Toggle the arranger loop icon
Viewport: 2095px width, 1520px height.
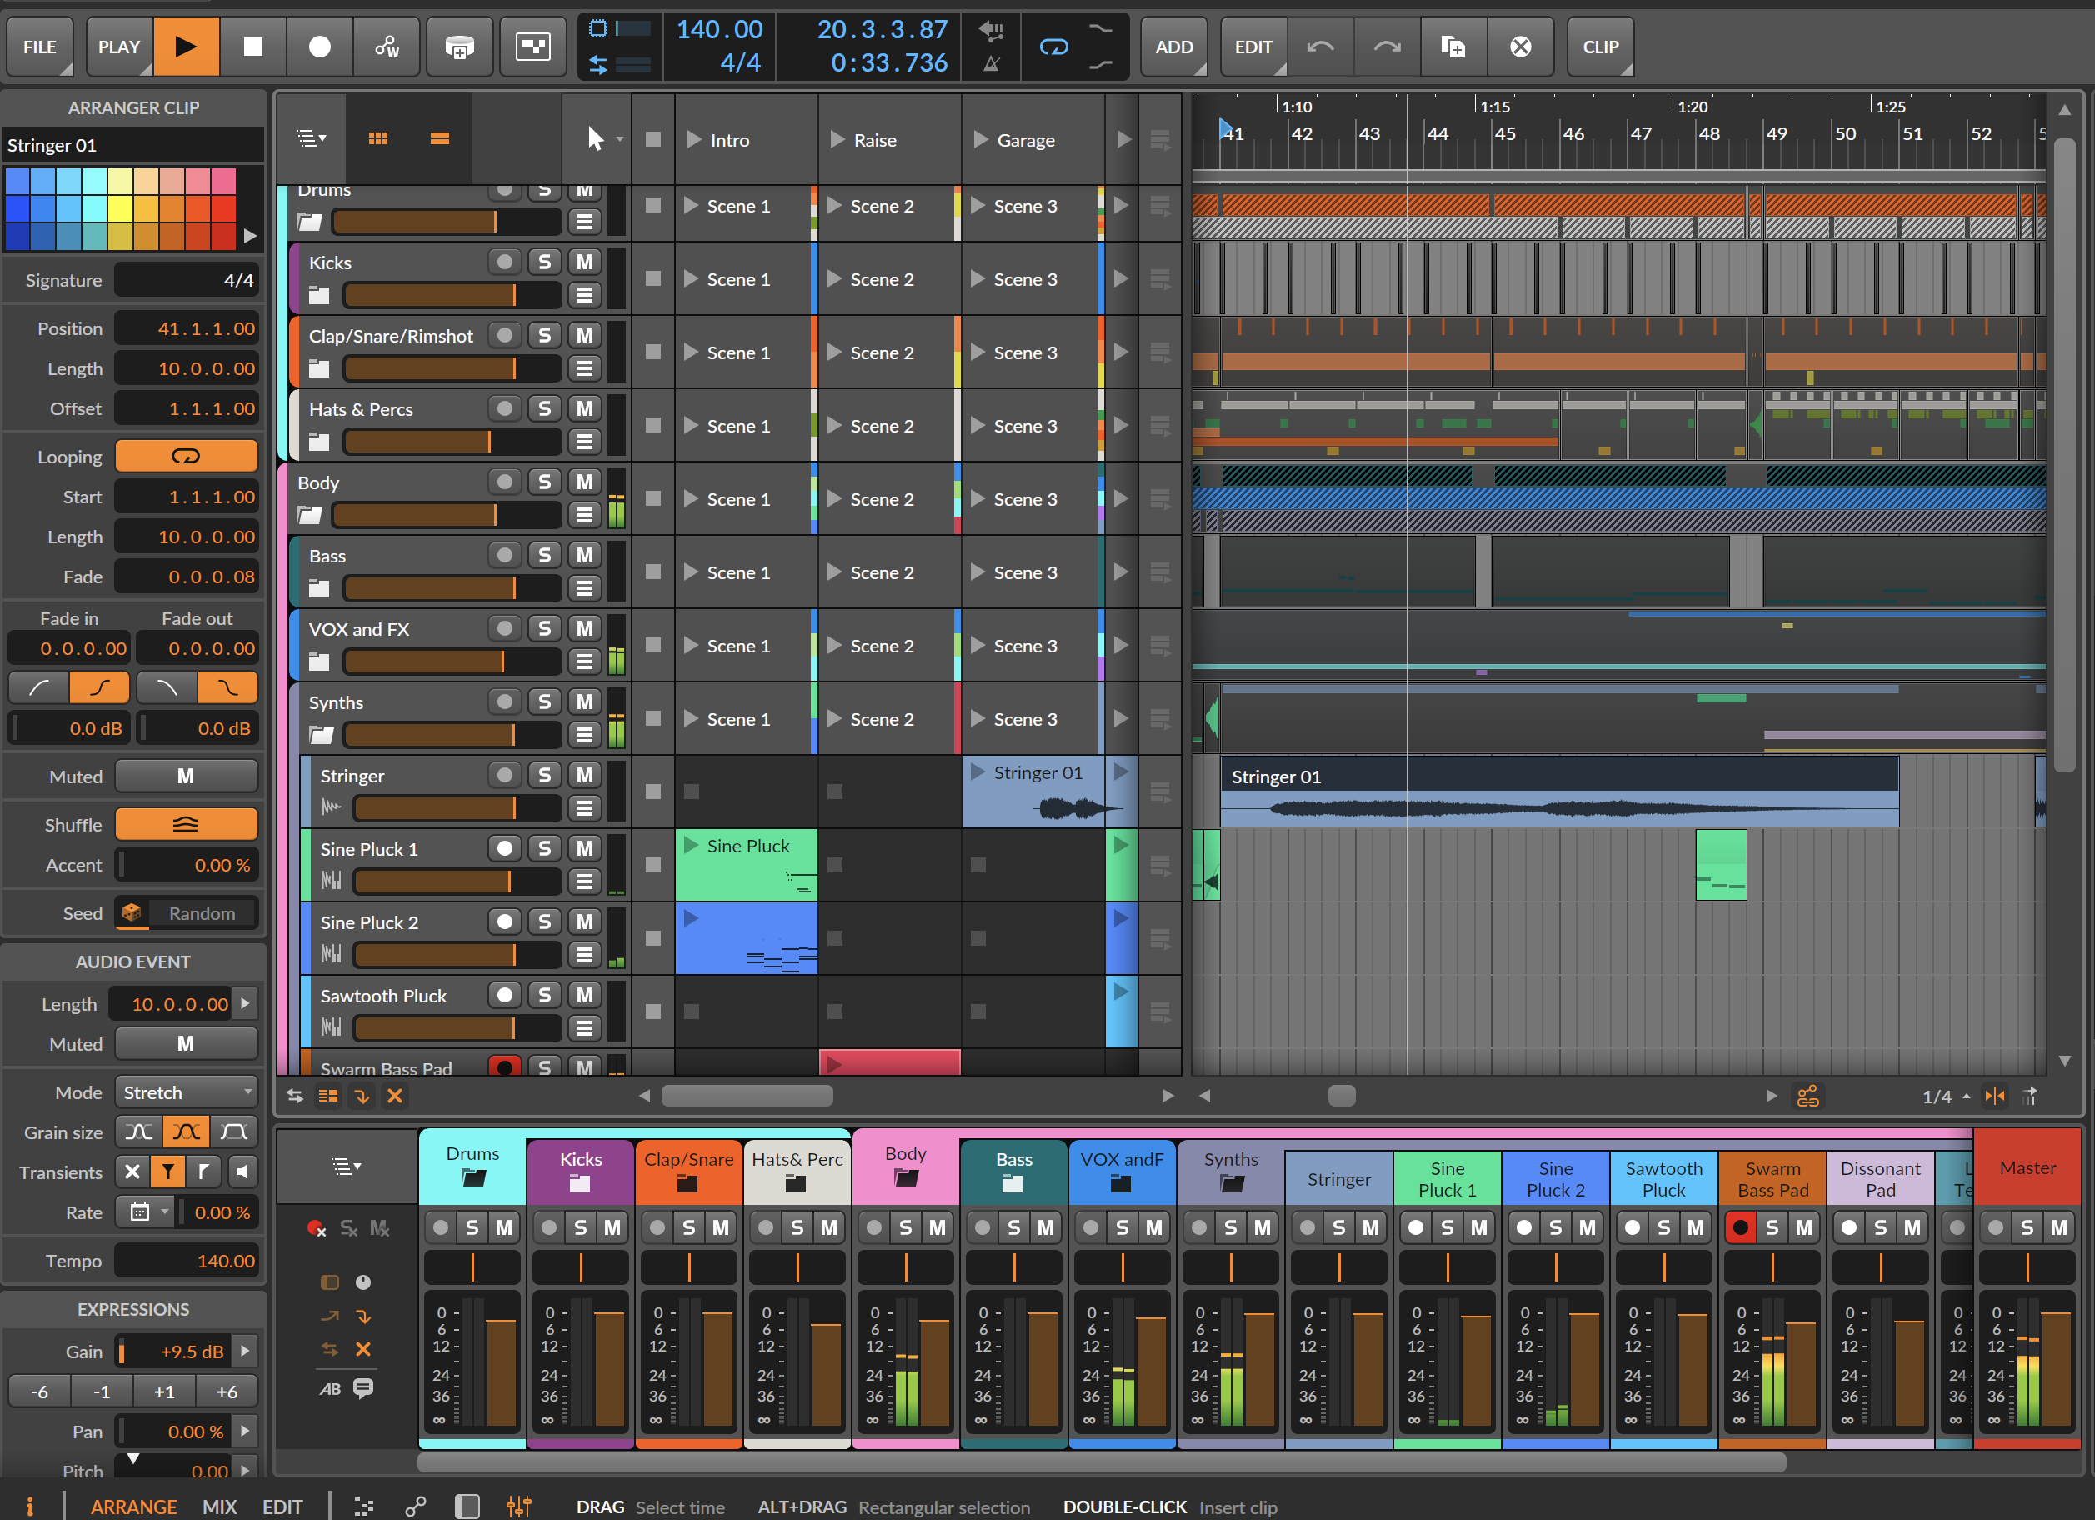click(x=1053, y=46)
